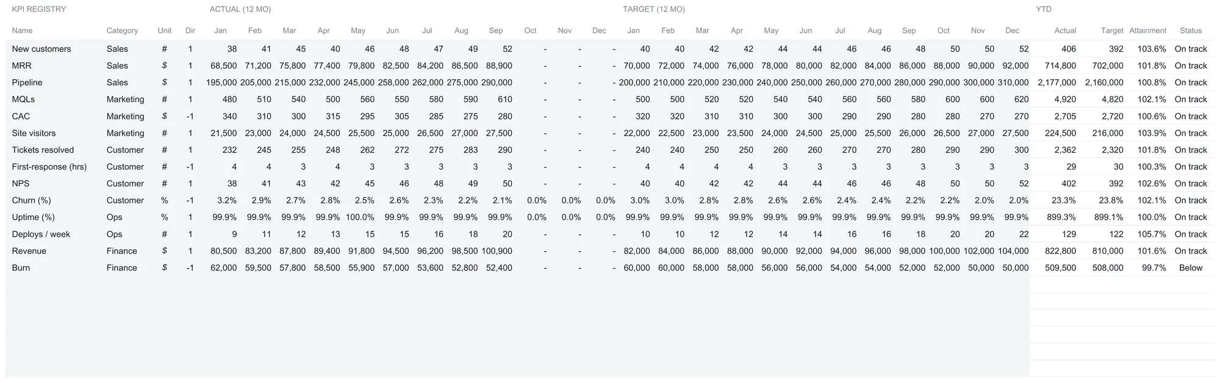The image size is (1220, 383).
Task: Click Revenue YTD actual 822,800
Action: pyautogui.click(x=1060, y=251)
